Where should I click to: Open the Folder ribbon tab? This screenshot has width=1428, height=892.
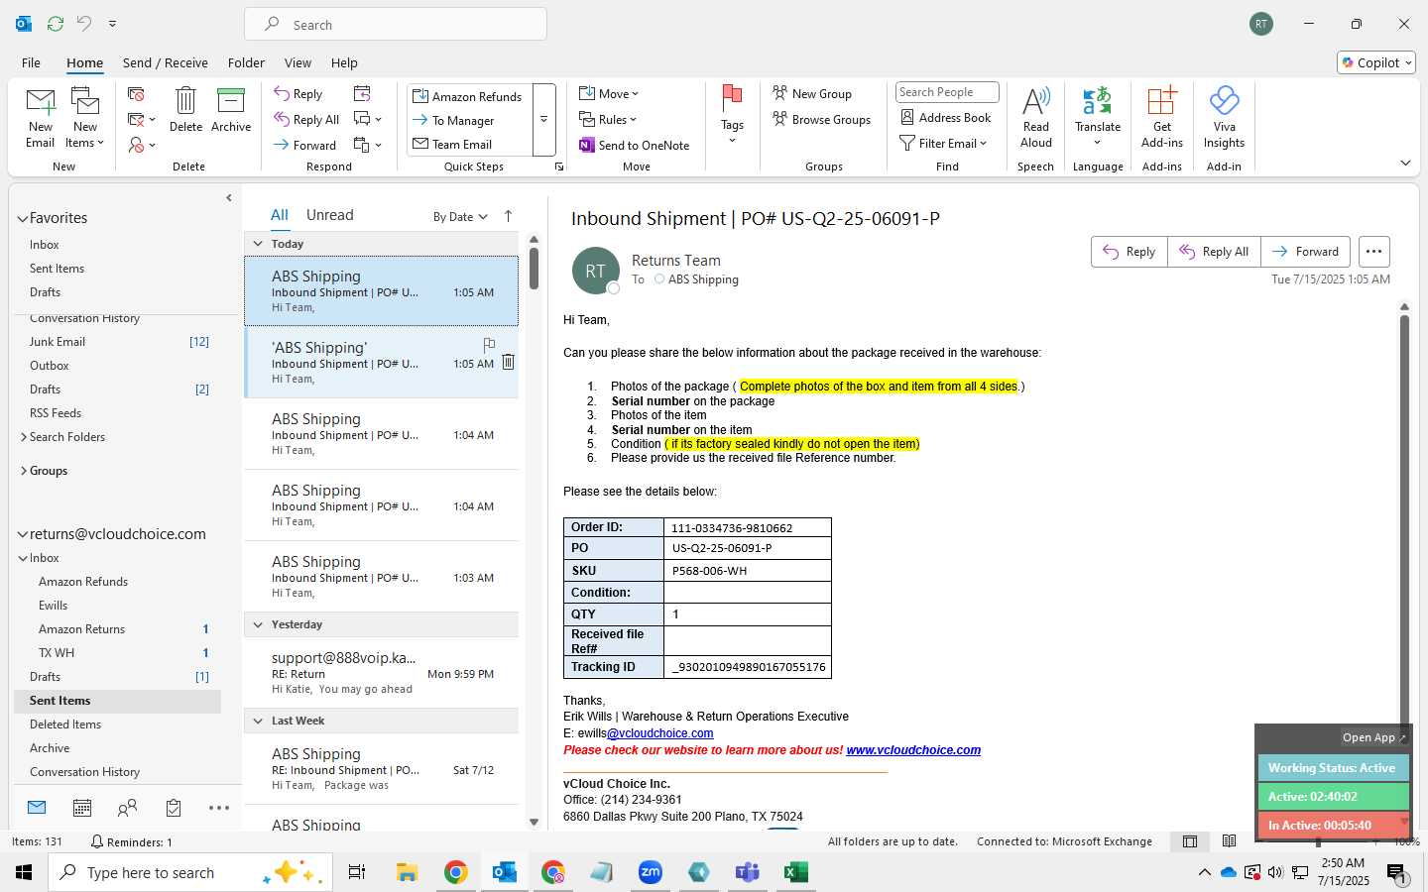point(246,62)
